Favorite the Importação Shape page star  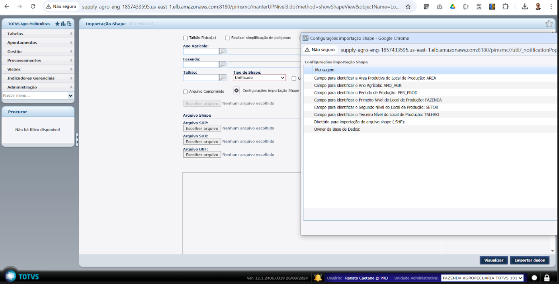tap(549, 24)
